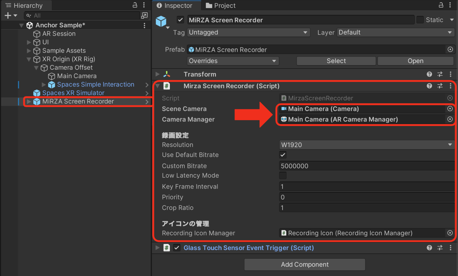This screenshot has height=276, width=458.
Task: Click the Custom Bitrate value field
Action: [x=367, y=166]
